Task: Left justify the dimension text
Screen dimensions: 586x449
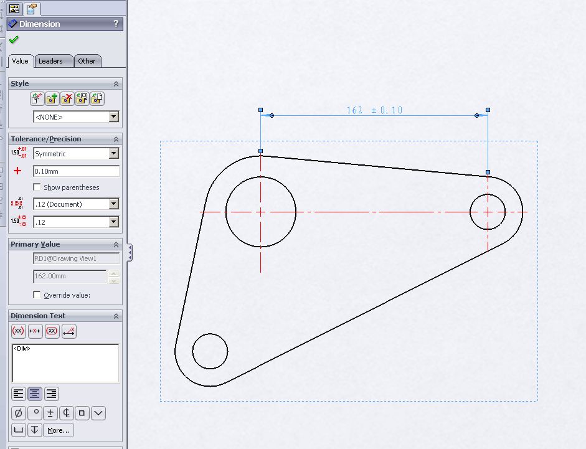Action: click(18, 394)
